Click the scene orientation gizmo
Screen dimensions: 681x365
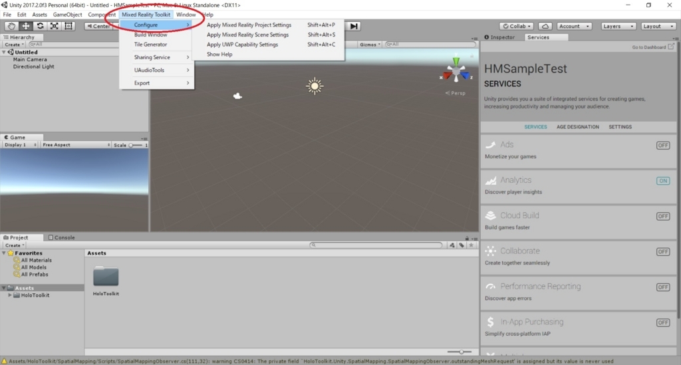pos(456,70)
